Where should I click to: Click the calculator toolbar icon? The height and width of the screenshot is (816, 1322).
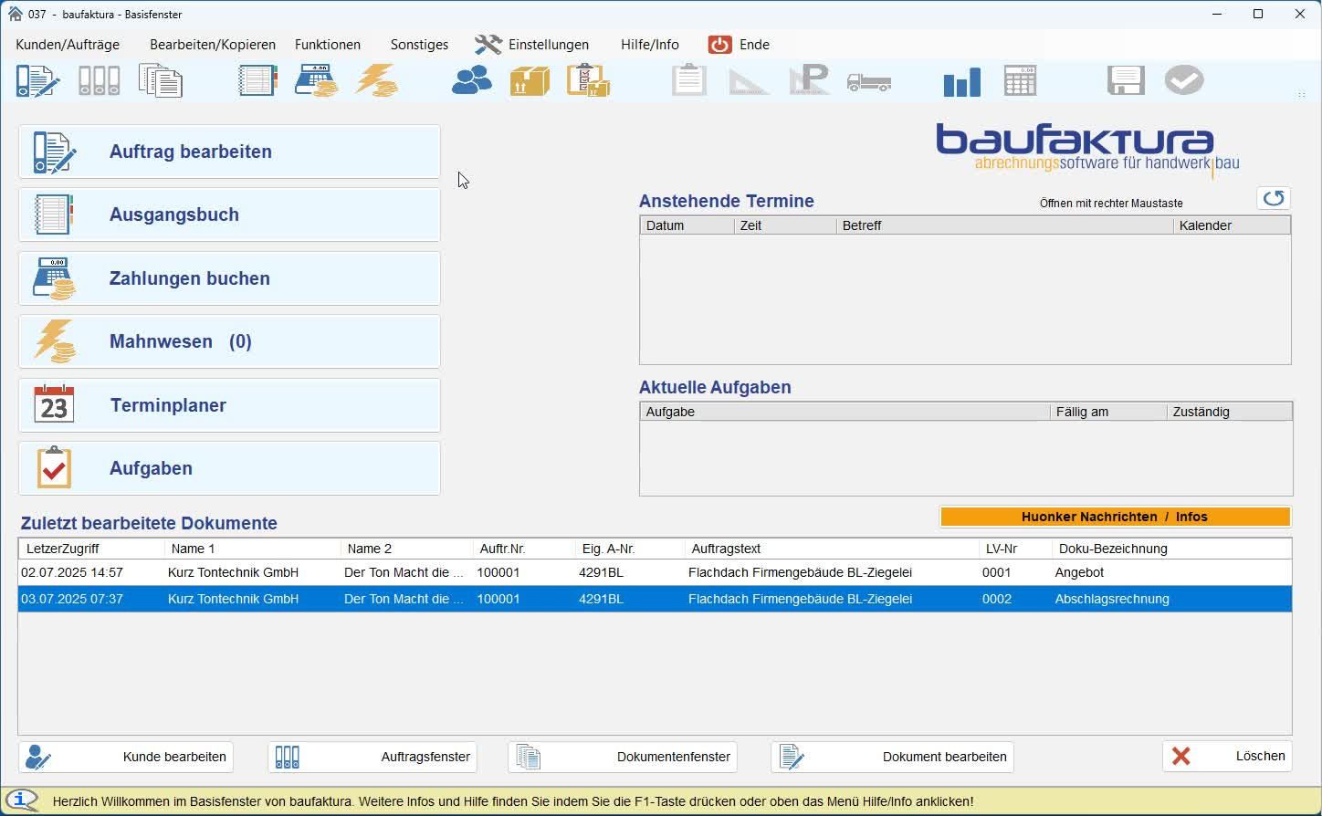(x=1020, y=80)
